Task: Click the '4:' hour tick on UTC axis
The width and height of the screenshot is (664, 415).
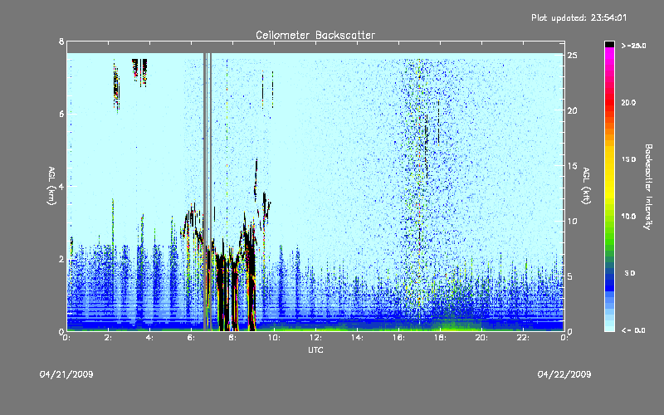Action: 149,338
